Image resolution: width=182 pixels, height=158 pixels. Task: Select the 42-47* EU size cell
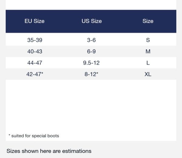[x=35, y=74]
